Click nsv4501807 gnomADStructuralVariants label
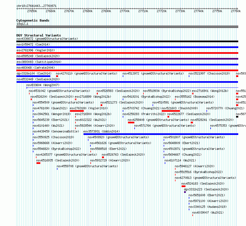246x226 pixels. coord(194,137)
